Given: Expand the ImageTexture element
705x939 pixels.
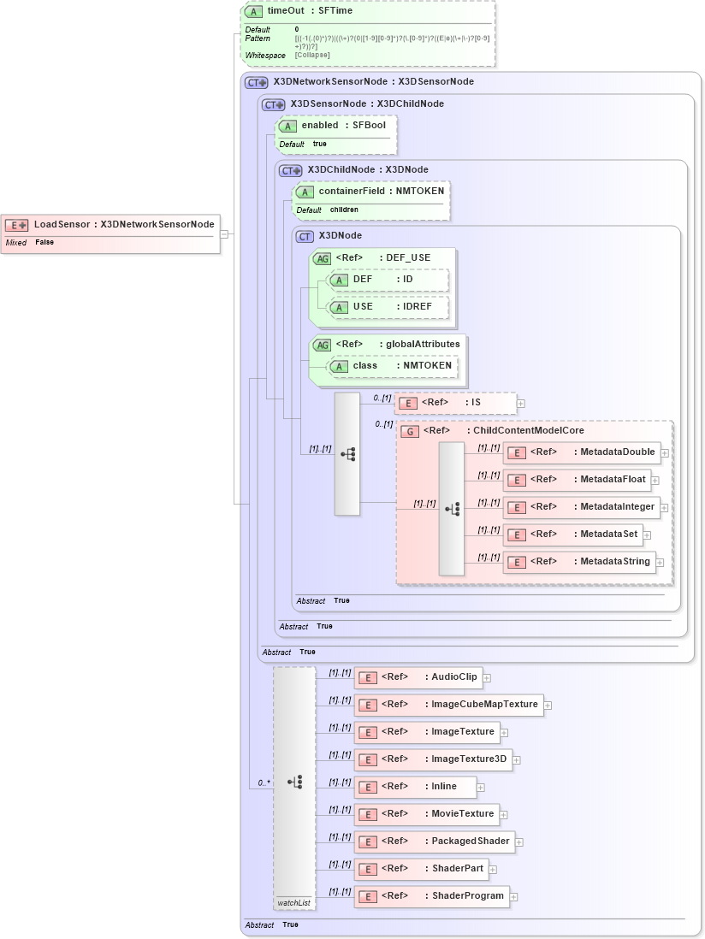Looking at the screenshot, I should click(x=504, y=733).
